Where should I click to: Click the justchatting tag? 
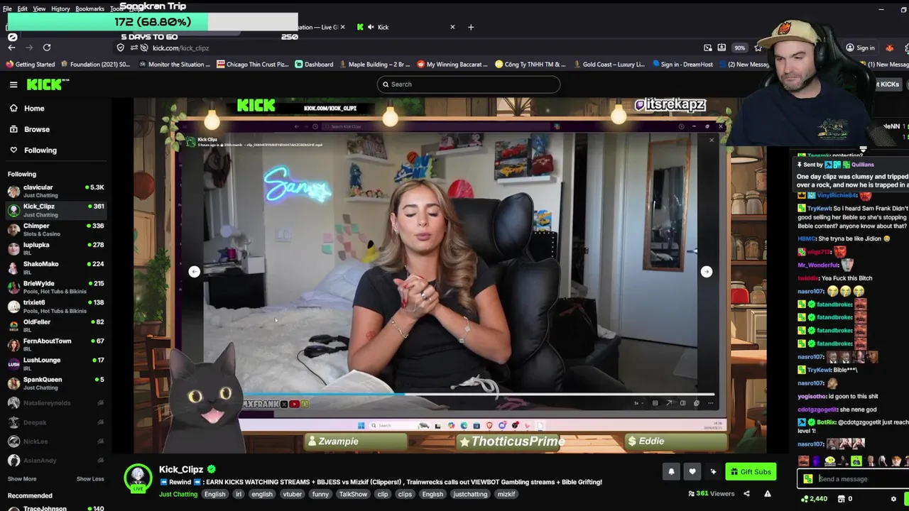(470, 495)
